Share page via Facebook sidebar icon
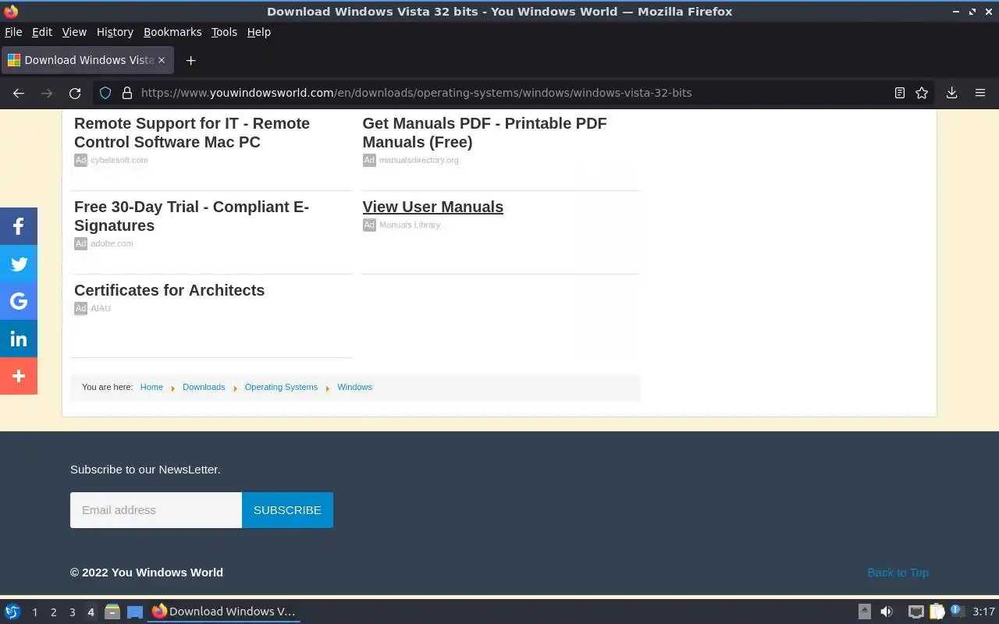 (x=19, y=226)
